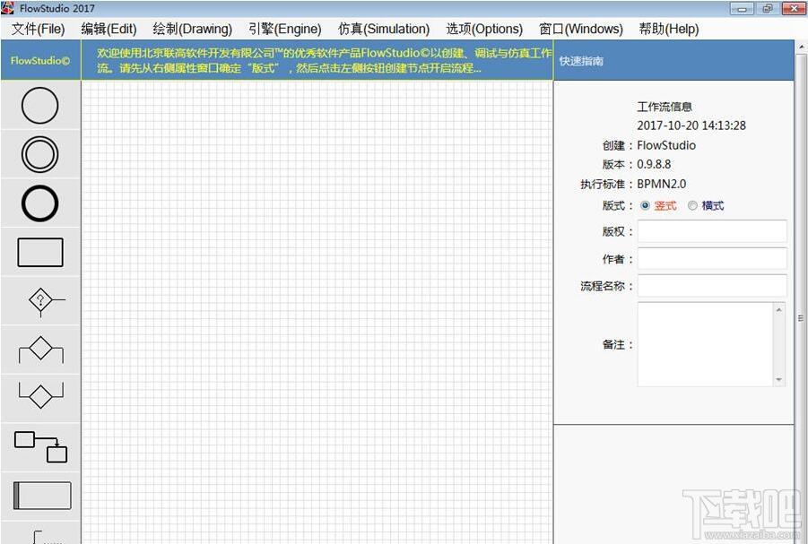Select the diamond split gateway tool

point(40,350)
